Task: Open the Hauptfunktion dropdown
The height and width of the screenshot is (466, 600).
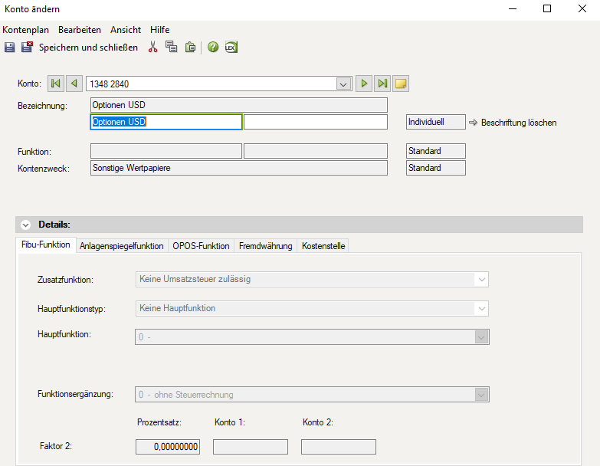Action: click(x=481, y=337)
